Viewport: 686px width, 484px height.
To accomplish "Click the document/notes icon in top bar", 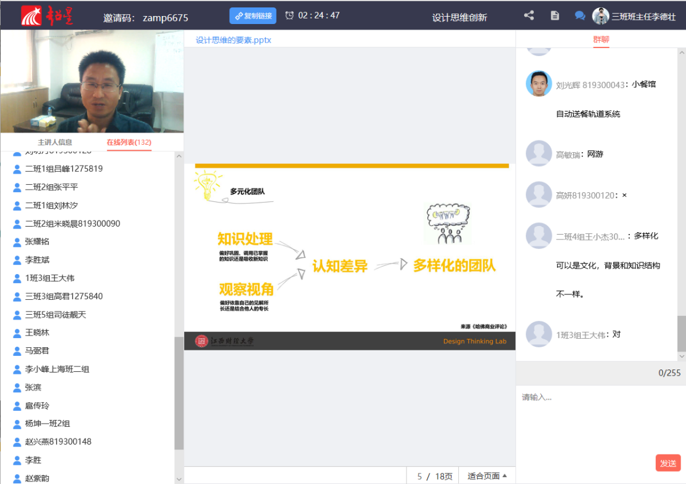I will [554, 15].
